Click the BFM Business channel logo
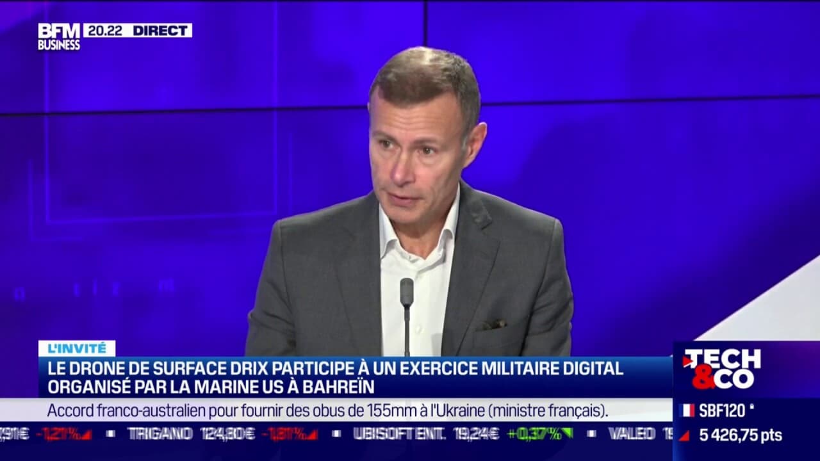Screen dimensions: 820x461 pos(58,30)
